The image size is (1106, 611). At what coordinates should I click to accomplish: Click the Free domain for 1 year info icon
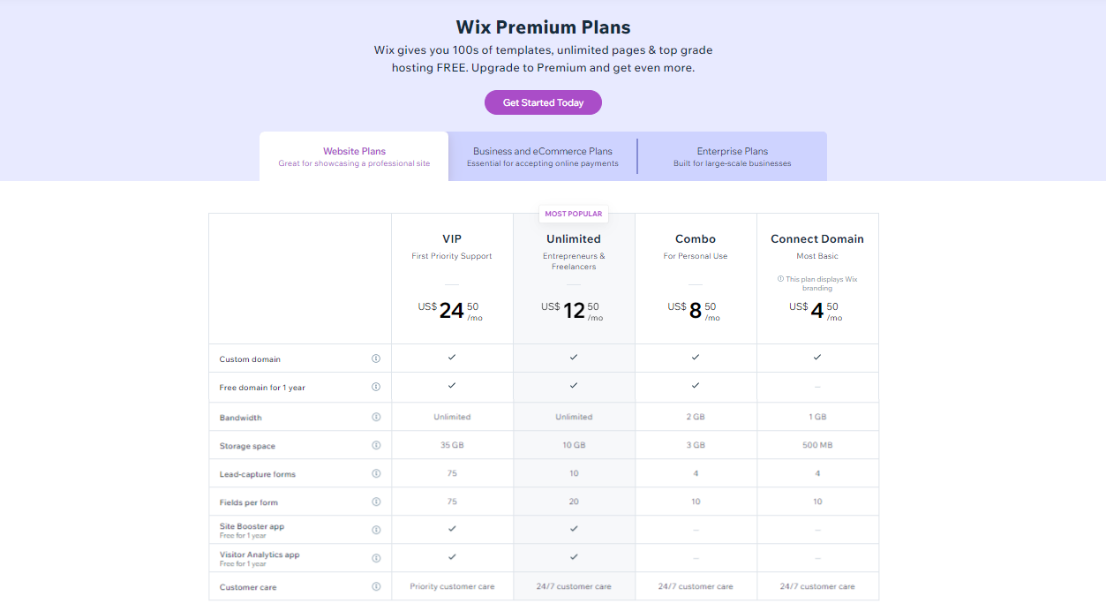(376, 387)
